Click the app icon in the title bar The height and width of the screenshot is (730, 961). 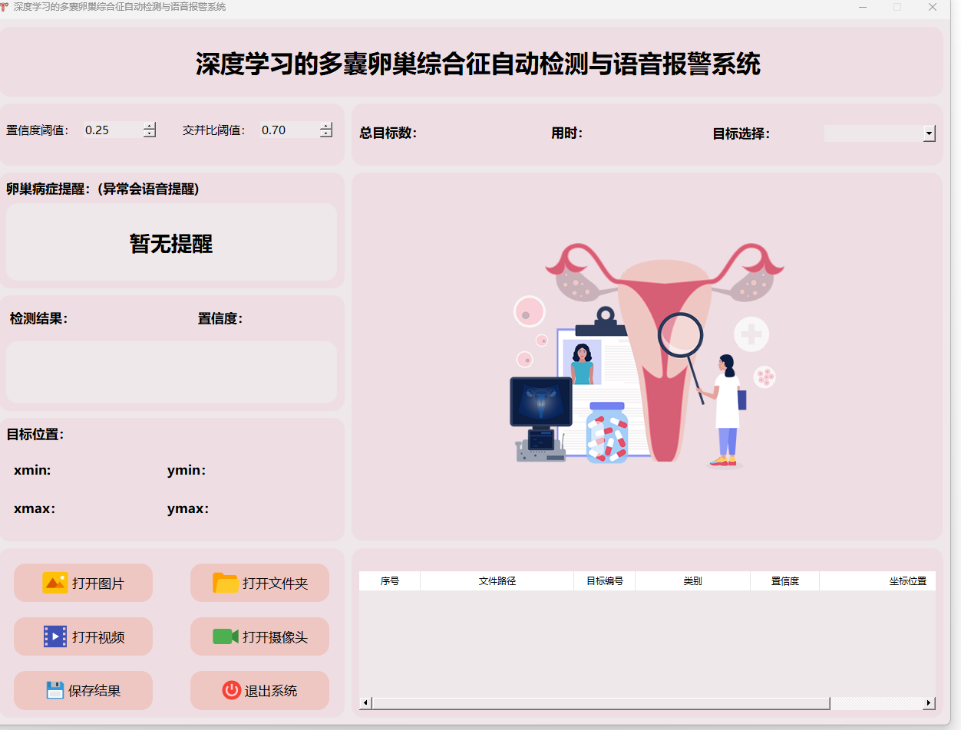pyautogui.click(x=5, y=6)
